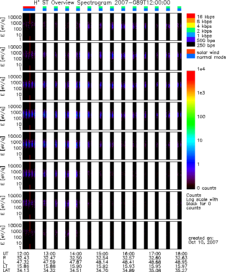Click the LAT value '34.89'
This screenshot has height=272, width=226.
tap(128, 270)
